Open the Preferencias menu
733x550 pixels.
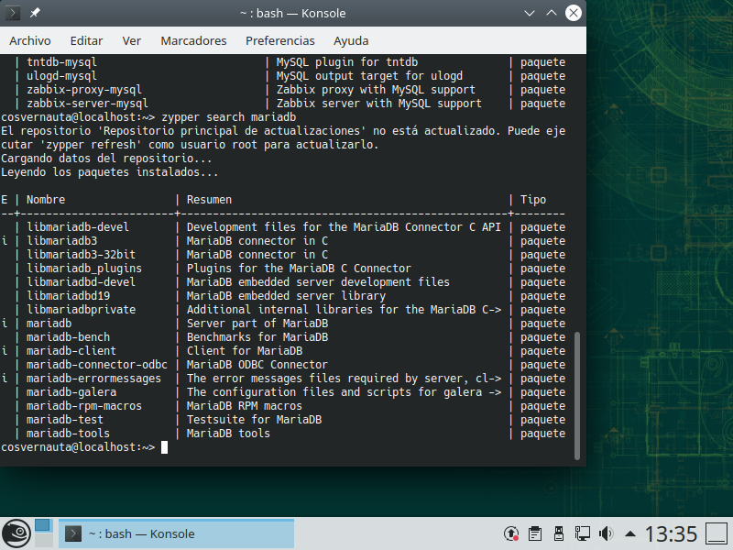pos(280,40)
